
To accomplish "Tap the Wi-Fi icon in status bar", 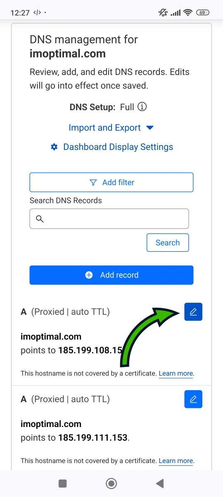I will click(x=188, y=13).
